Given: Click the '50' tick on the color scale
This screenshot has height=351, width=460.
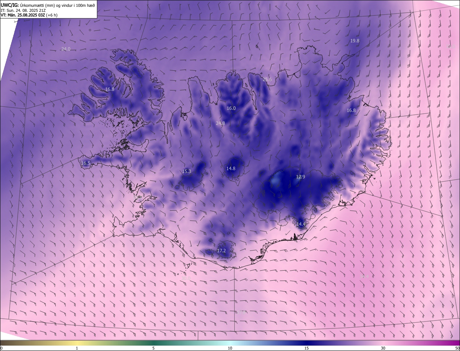Looking at the screenshot, I should click(457, 348).
